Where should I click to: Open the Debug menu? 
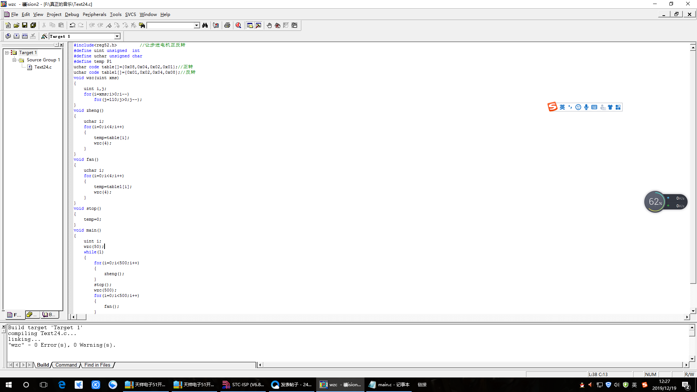pos(72,15)
